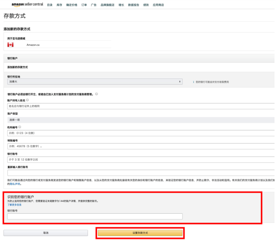
Task: Expand the 账户类型 selection dropdown
Action: (x=140, y=120)
